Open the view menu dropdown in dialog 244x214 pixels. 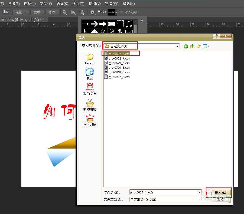click(x=206, y=46)
